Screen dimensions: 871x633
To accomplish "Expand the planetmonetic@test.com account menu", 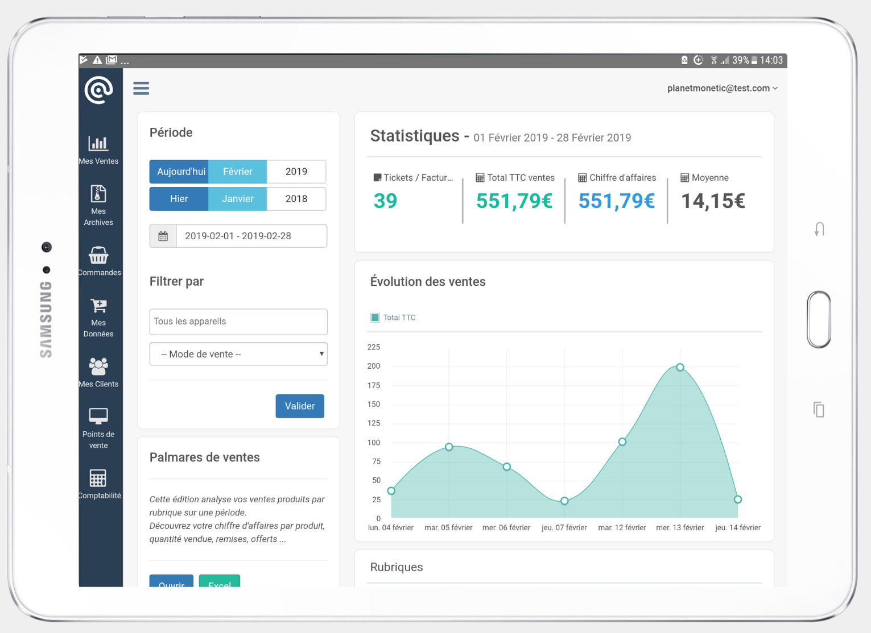I will pyautogui.click(x=721, y=88).
